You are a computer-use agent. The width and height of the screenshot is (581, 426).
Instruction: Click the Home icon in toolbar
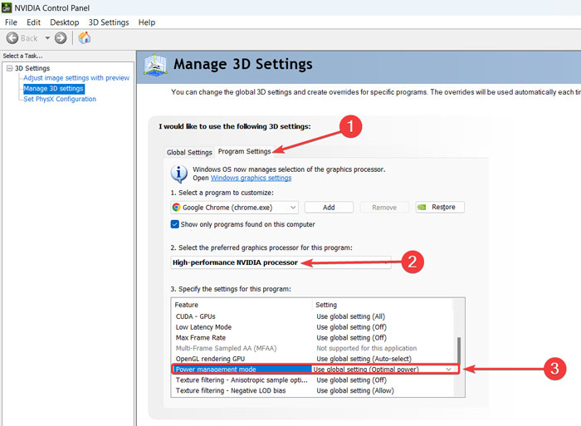(85, 37)
